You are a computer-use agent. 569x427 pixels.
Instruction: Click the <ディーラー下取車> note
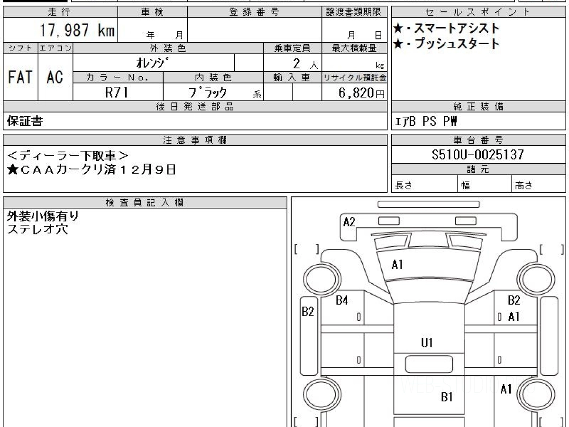click(x=68, y=155)
